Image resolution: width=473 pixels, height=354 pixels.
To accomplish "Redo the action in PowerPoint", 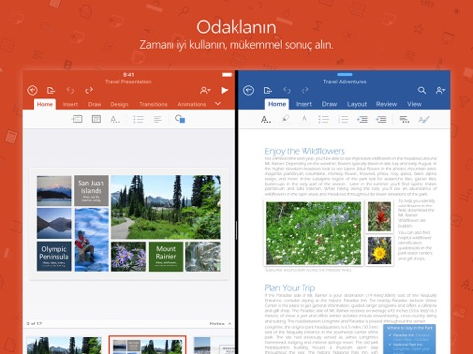I will 89,90.
